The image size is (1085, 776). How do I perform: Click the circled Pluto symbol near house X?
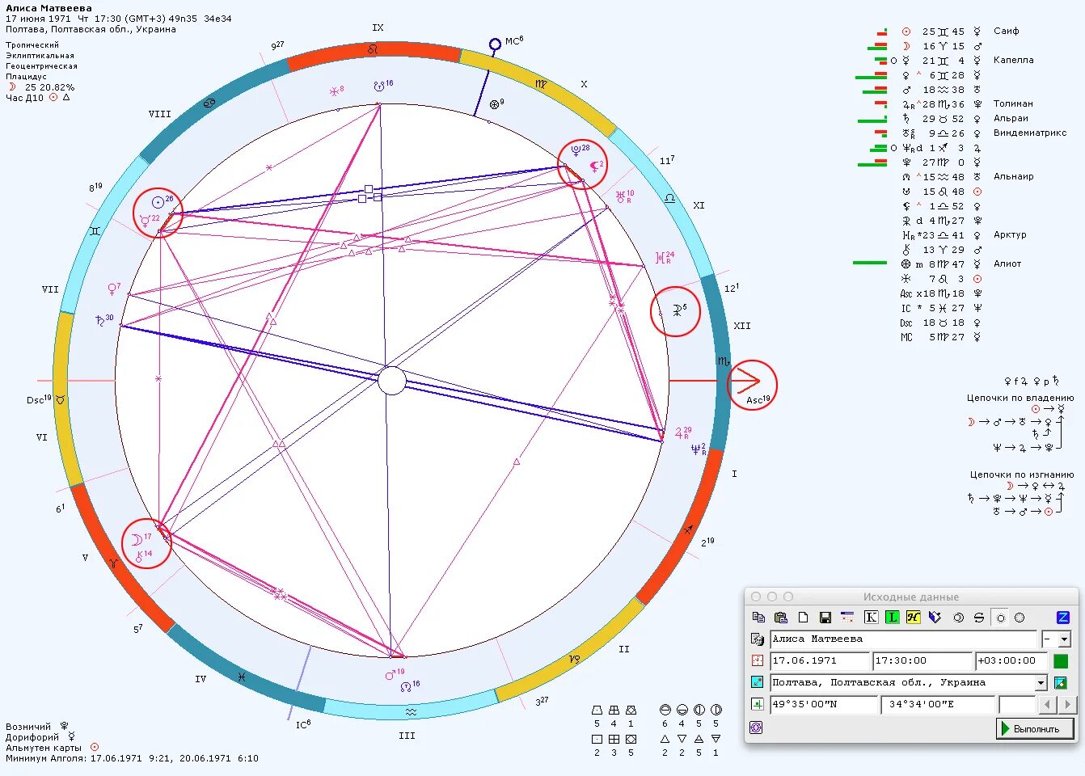(576, 150)
